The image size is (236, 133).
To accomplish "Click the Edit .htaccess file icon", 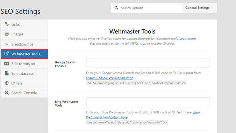I will 7,73.
